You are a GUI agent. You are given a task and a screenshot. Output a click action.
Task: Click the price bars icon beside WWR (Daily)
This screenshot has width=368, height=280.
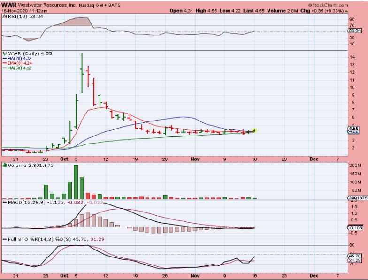pos(5,53)
